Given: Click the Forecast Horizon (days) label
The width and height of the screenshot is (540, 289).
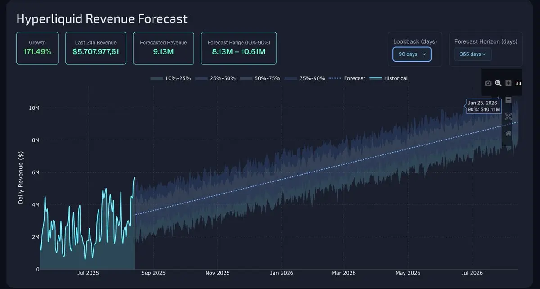Looking at the screenshot, I should pyautogui.click(x=486, y=41).
